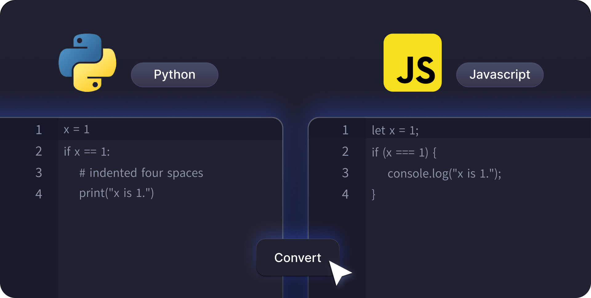Click JavaScript line 'if (x === 1) {'
The image size is (591, 298).
(404, 152)
